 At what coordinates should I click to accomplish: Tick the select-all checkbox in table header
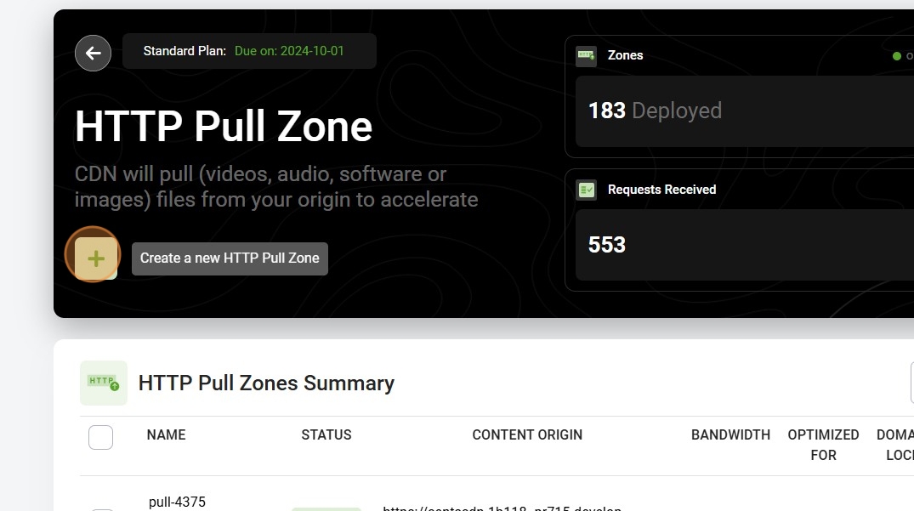101,437
